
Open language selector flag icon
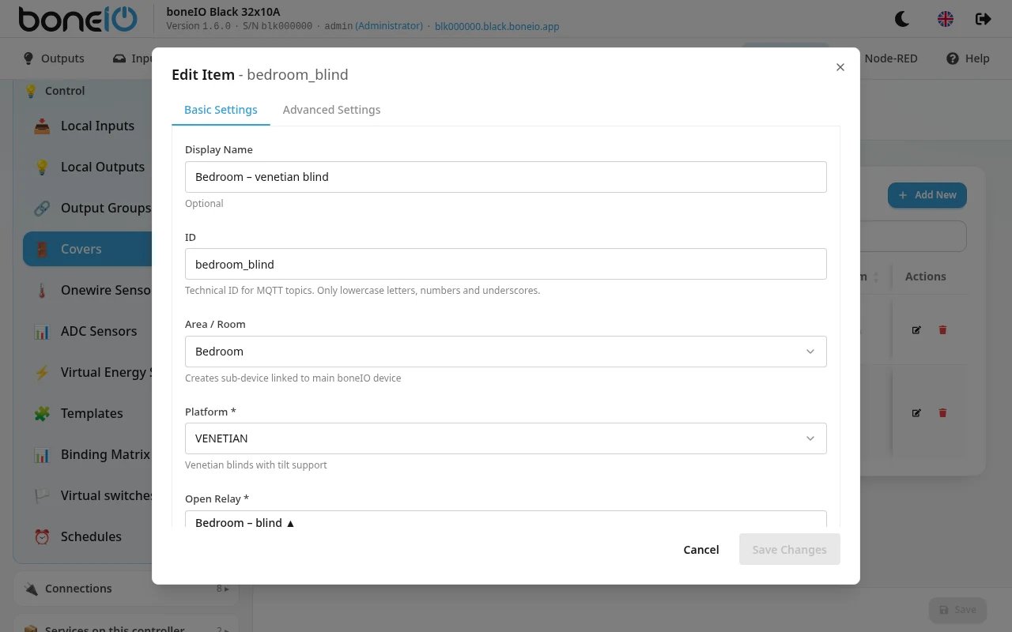946,19
